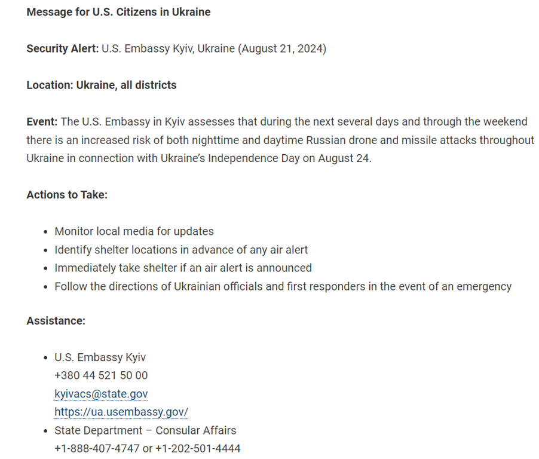Open the ua.usembassy.gov website link
539x459 pixels.
click(x=121, y=412)
